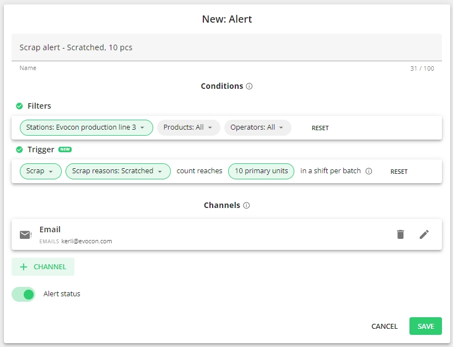The height and width of the screenshot is (347, 453).
Task: Toggle the Alert status switch
Action: 23,295
